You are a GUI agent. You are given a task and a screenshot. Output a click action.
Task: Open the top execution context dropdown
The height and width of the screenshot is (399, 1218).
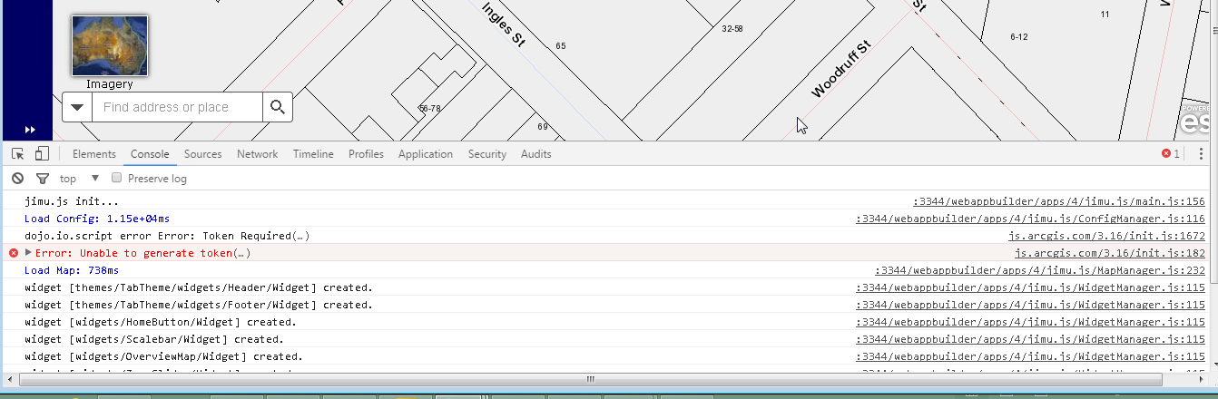point(79,179)
